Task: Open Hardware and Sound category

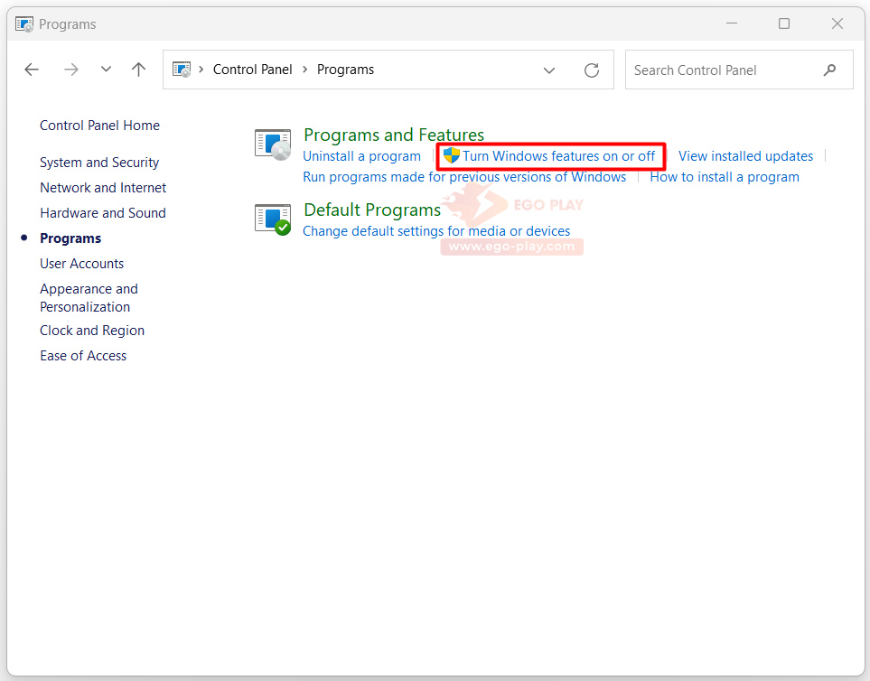Action: [103, 213]
